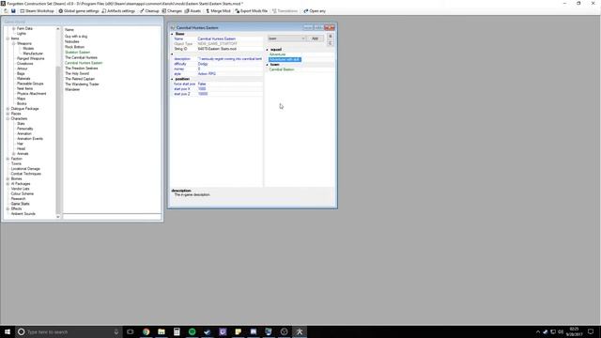Expand the Races tree node

pos(8,114)
